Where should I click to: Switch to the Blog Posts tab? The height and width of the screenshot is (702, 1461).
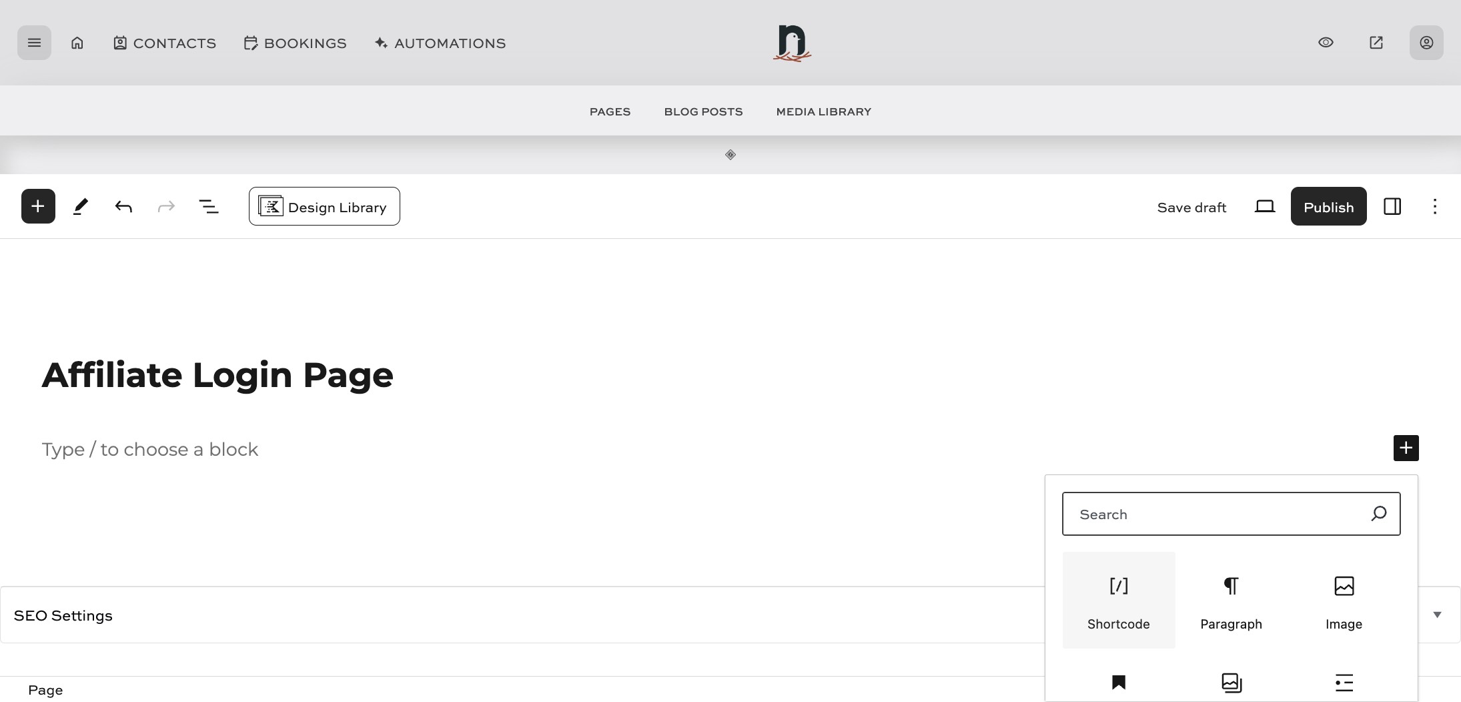click(702, 111)
